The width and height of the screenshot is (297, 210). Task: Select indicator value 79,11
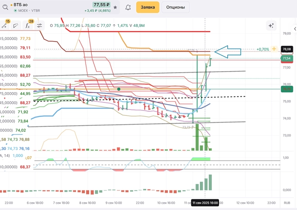pos(25,48)
